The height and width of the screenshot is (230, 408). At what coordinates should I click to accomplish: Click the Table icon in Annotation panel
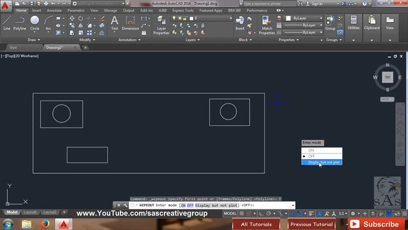144,33
